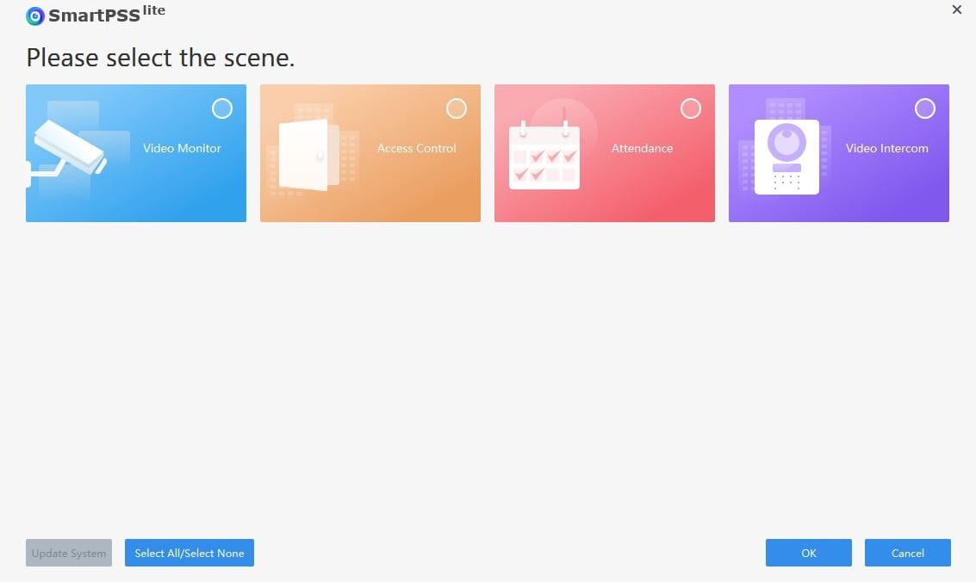Confirm scene selection with OK

click(807, 553)
